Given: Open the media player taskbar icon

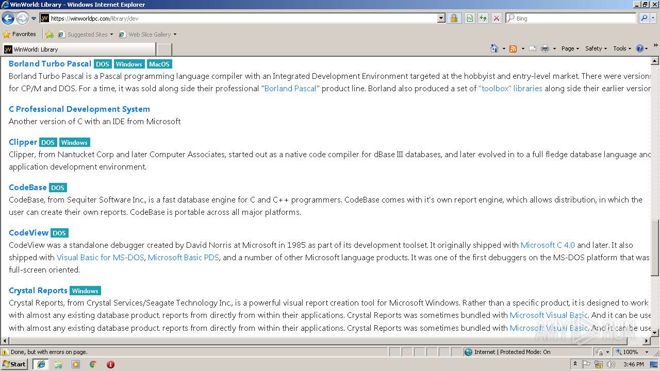Looking at the screenshot, I should (76, 364).
